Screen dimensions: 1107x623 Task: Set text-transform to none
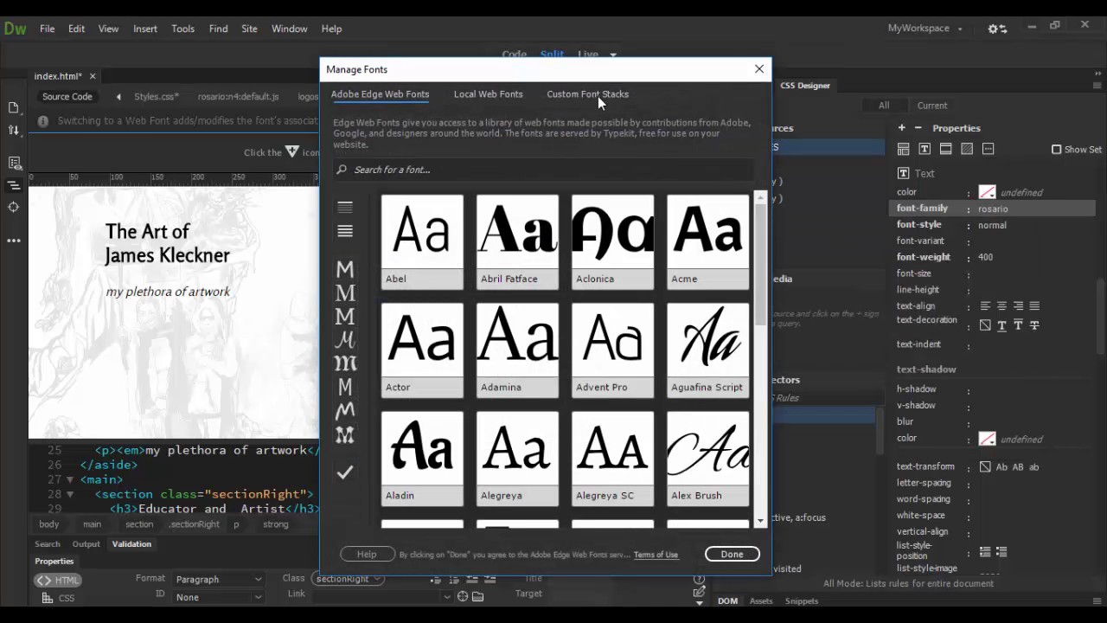coord(985,467)
